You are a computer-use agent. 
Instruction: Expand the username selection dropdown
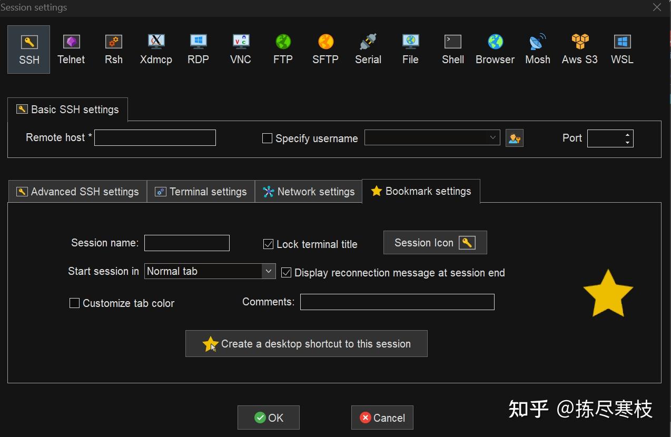click(494, 137)
